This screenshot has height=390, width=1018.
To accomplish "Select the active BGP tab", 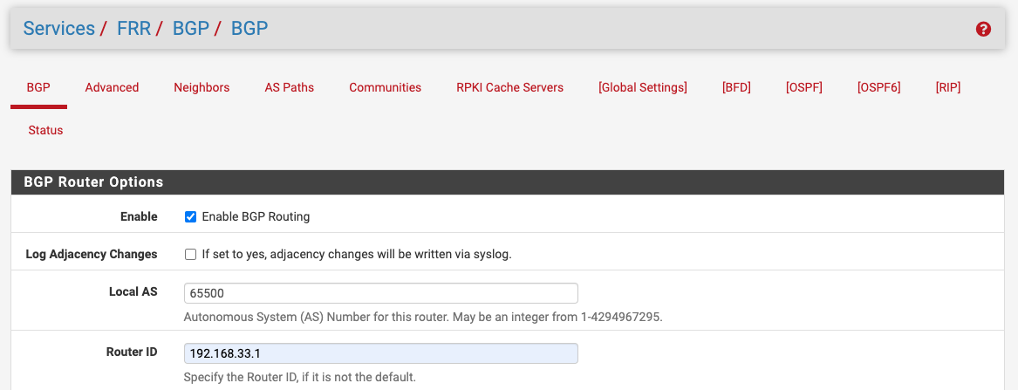I will point(38,87).
